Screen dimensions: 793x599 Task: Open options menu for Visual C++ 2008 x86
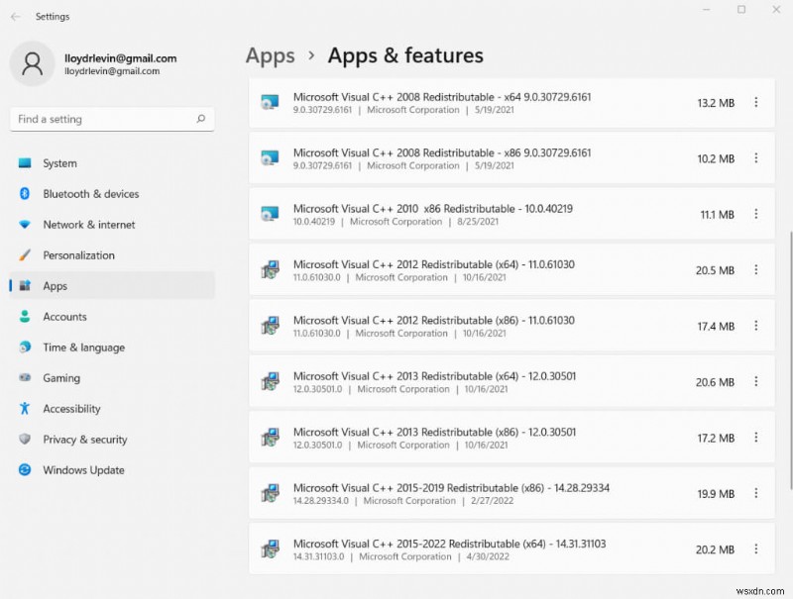point(756,158)
